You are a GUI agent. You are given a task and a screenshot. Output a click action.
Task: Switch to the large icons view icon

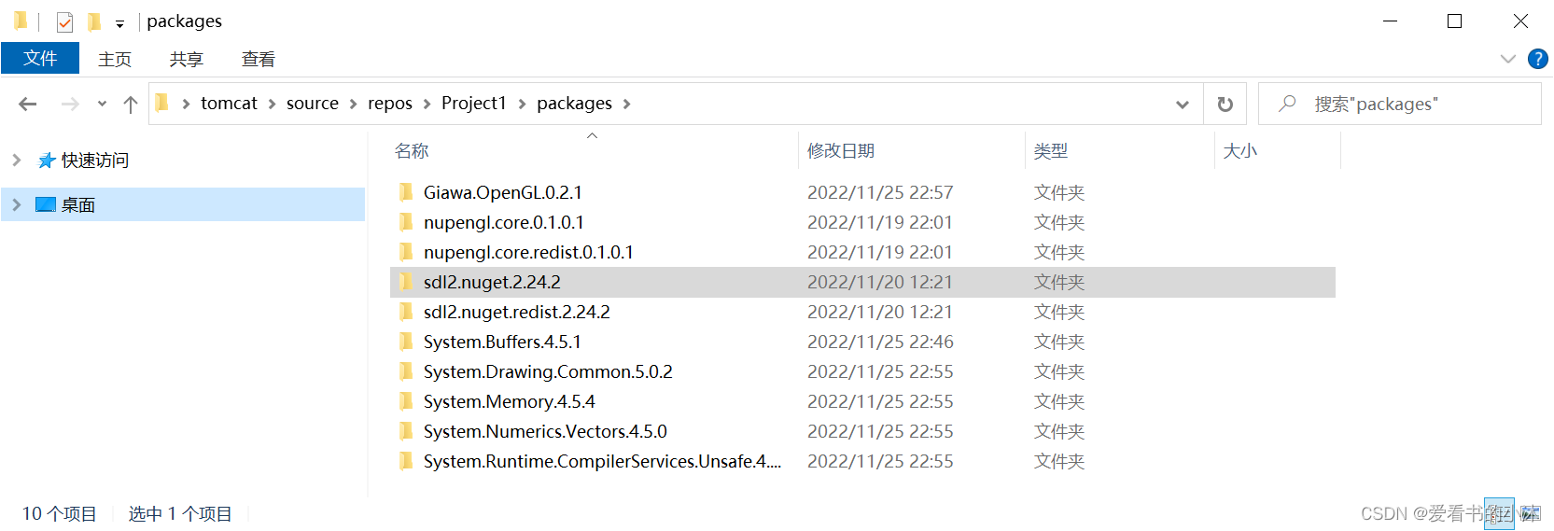pos(1529,513)
